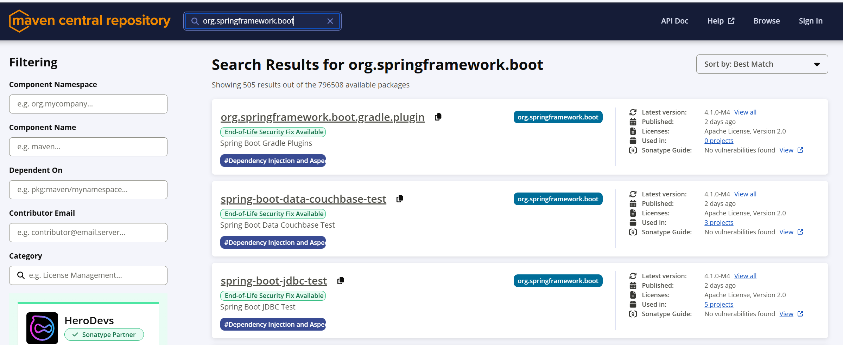Click calendar icon on couchbase-test Published row
The image size is (843, 345).
click(x=633, y=203)
